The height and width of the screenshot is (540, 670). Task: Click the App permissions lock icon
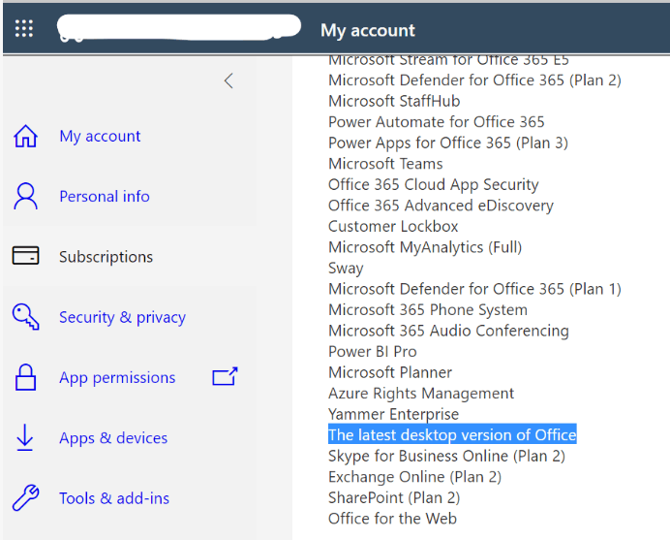(25, 377)
